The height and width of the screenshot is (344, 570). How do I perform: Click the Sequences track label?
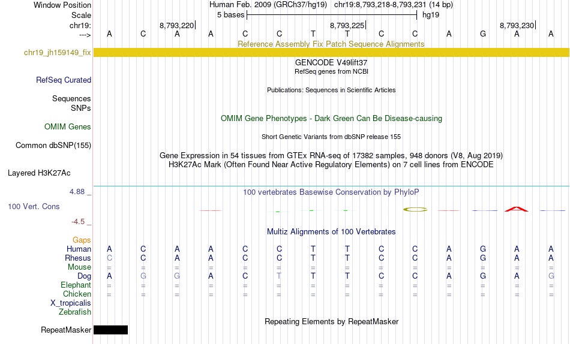point(71,99)
